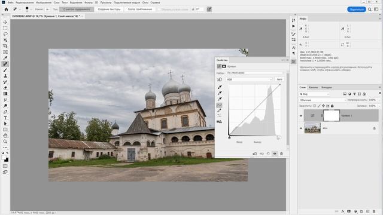383x215 pixels.
Task: Select the Horizontal Type tool
Action: pos(5,118)
